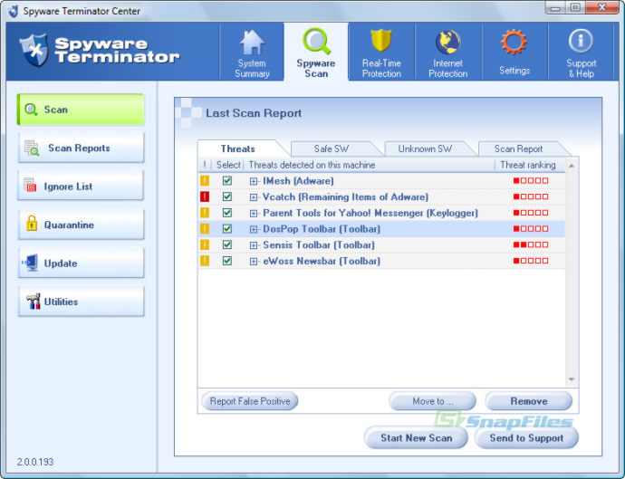Click Report False Positive button
The height and width of the screenshot is (479, 625).
(250, 401)
